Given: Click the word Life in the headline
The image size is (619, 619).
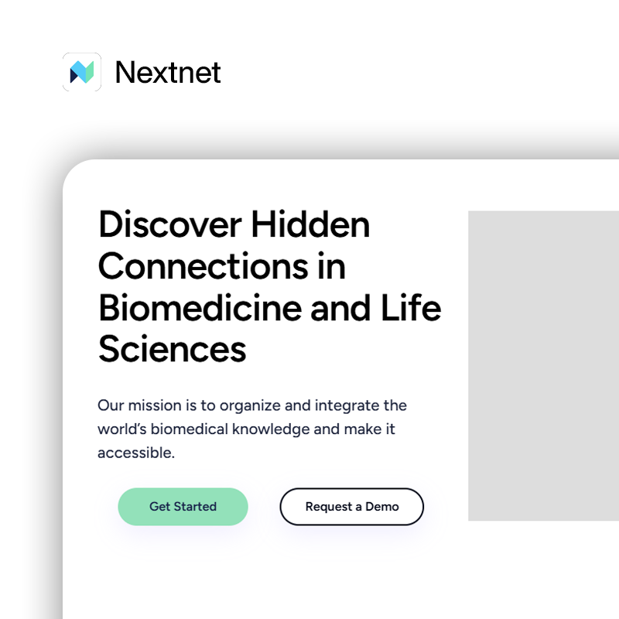Looking at the screenshot, I should point(411,307).
